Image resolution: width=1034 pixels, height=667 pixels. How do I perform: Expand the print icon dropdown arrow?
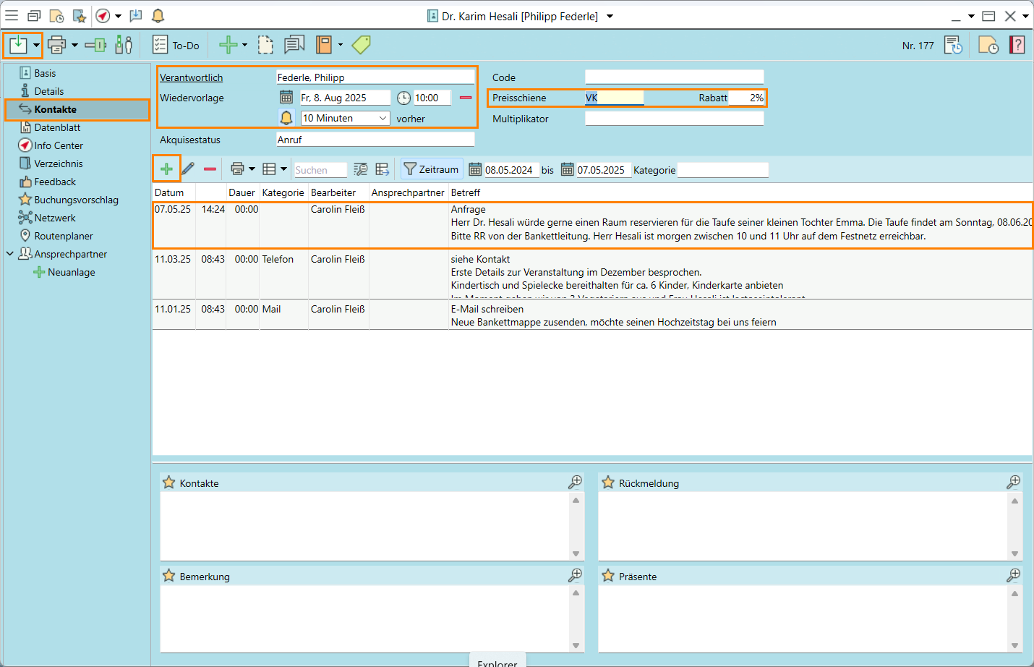click(x=74, y=46)
